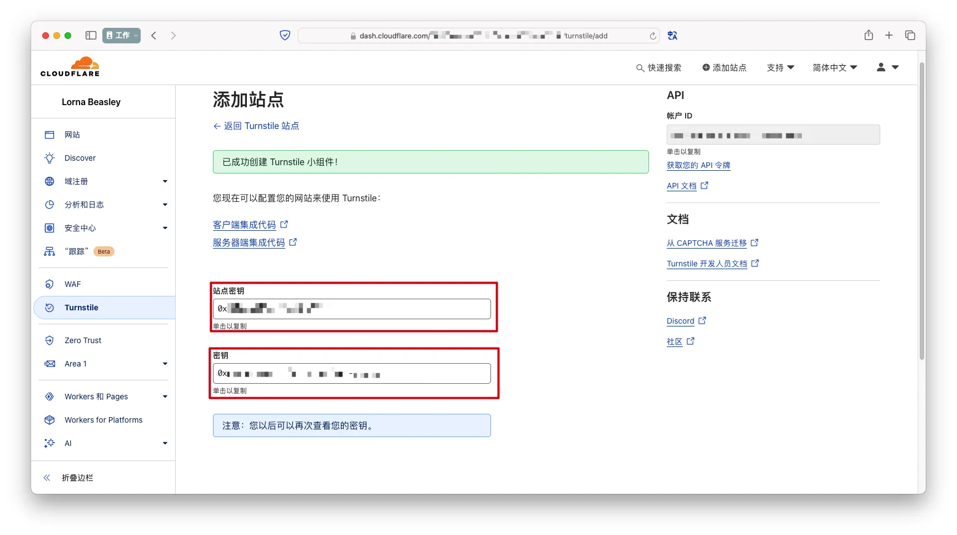Toggle the Safari sidebar icon
957x535 pixels.
tap(91, 36)
